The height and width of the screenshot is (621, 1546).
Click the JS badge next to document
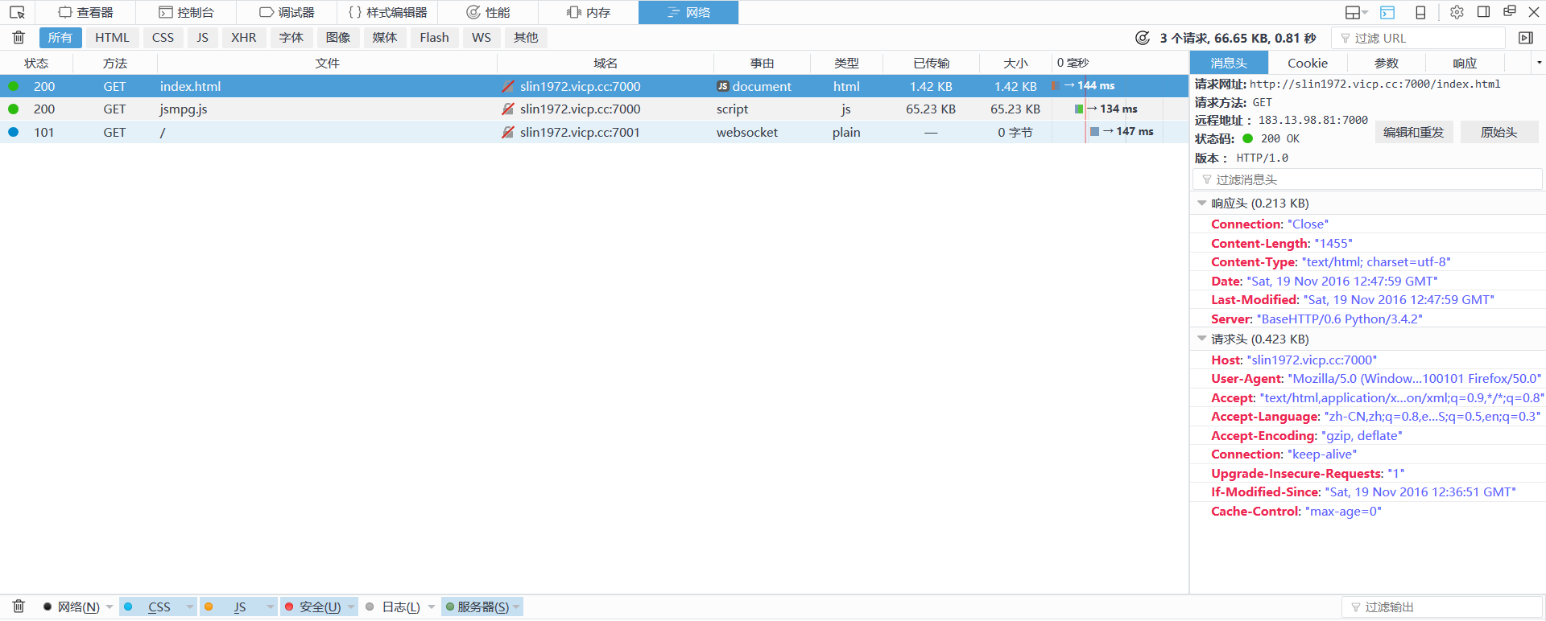(723, 86)
